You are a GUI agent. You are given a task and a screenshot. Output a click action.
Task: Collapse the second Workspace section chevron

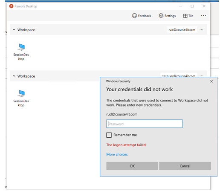click(14, 76)
